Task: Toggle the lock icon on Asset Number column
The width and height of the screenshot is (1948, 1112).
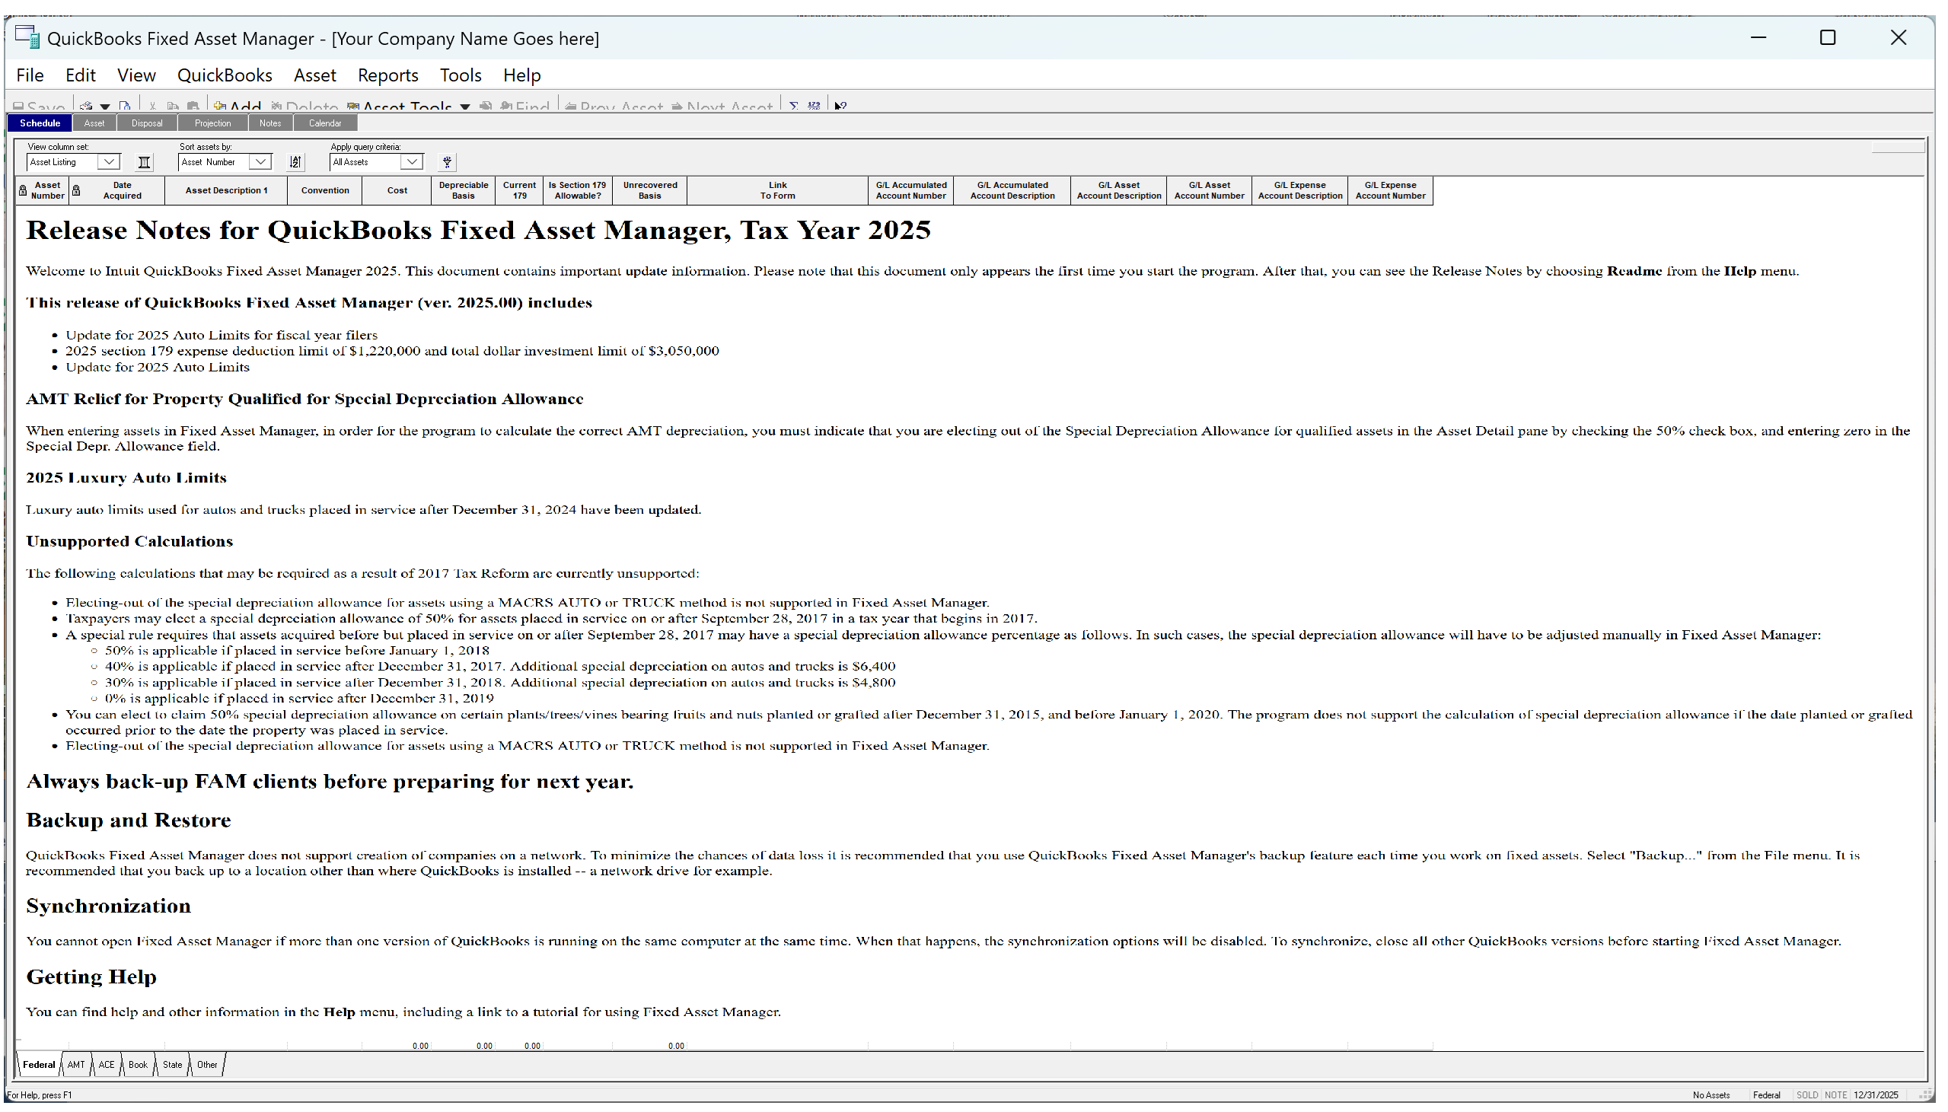Action: (22, 190)
